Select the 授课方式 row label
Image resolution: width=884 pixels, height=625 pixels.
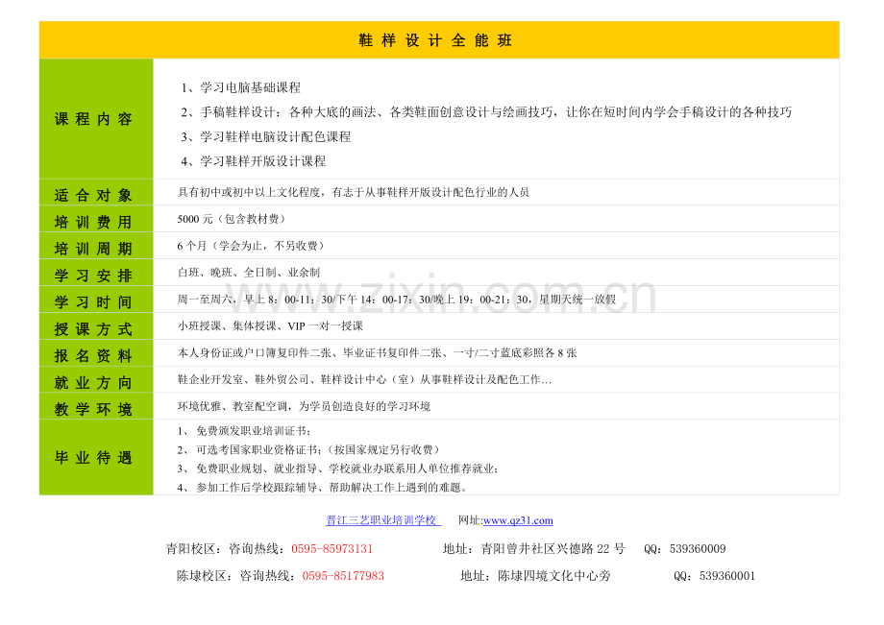pyautogui.click(x=94, y=329)
